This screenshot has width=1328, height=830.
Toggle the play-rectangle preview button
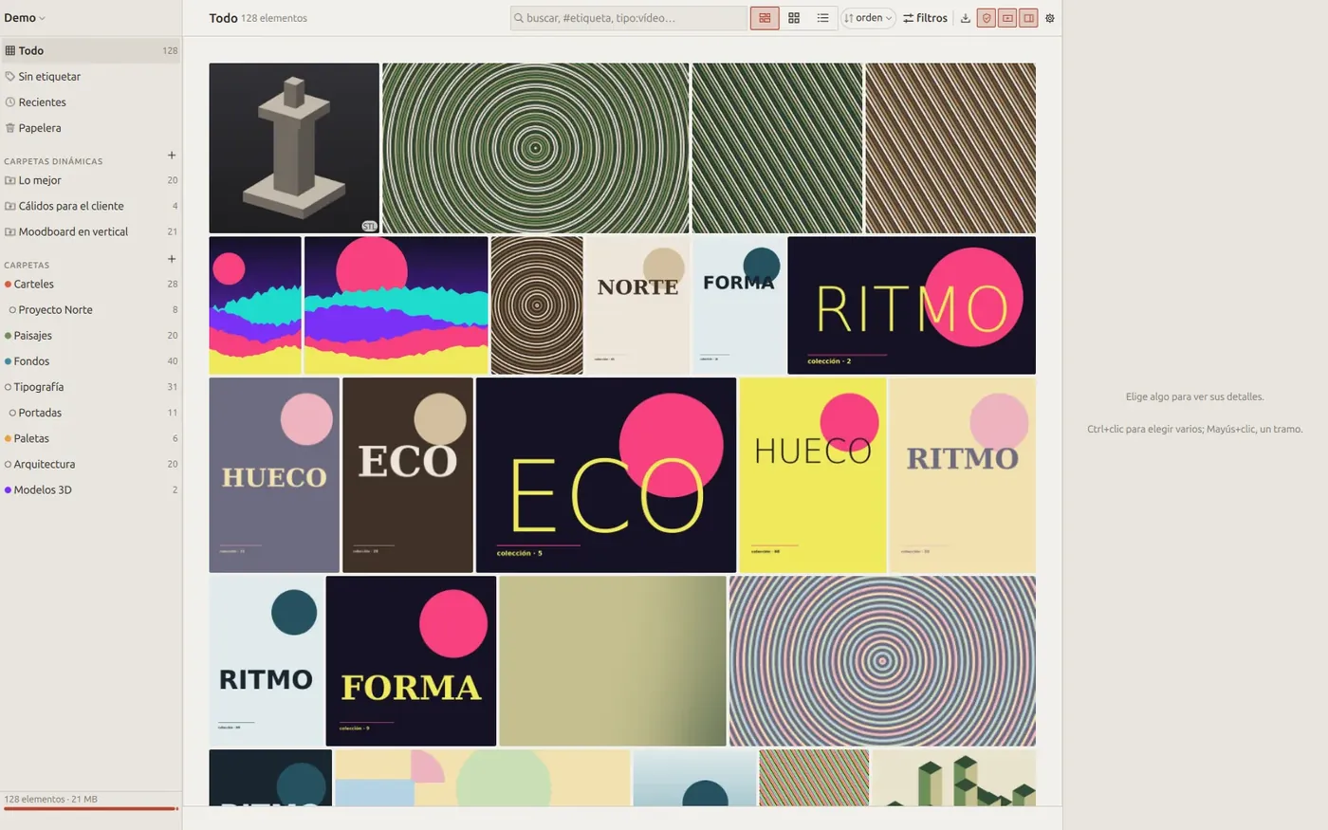pyautogui.click(x=1007, y=18)
